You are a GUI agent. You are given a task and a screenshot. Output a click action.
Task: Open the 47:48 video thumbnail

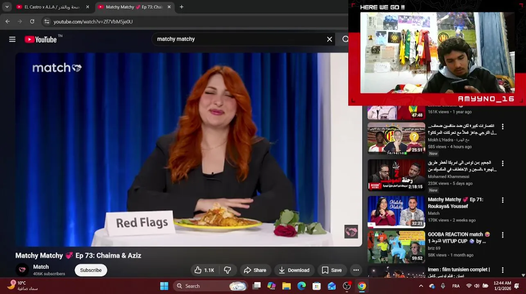pyautogui.click(x=396, y=112)
